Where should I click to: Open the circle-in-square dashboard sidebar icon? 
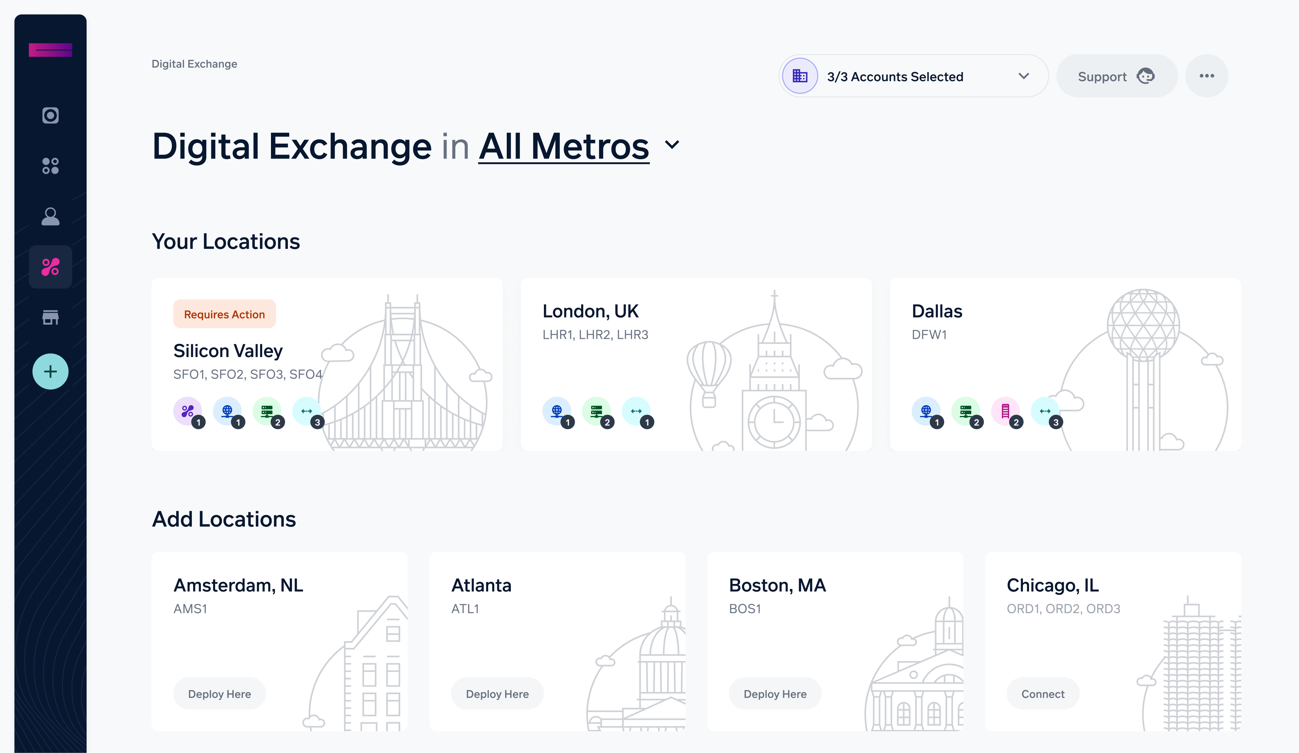point(50,115)
